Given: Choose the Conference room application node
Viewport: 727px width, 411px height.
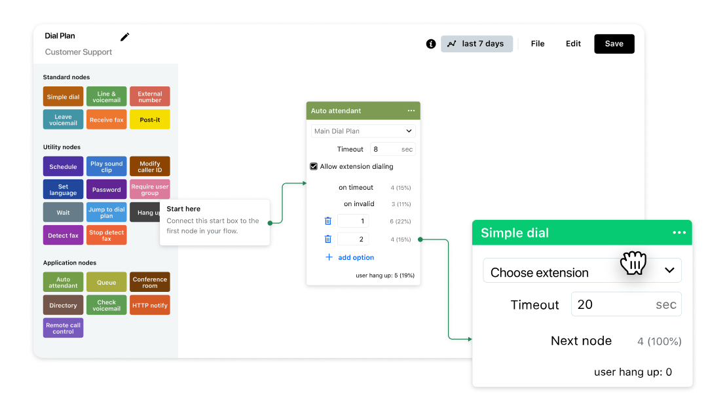Looking at the screenshot, I should [x=149, y=281].
